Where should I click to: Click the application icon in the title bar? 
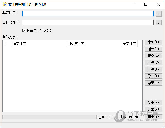[x=5, y=4]
